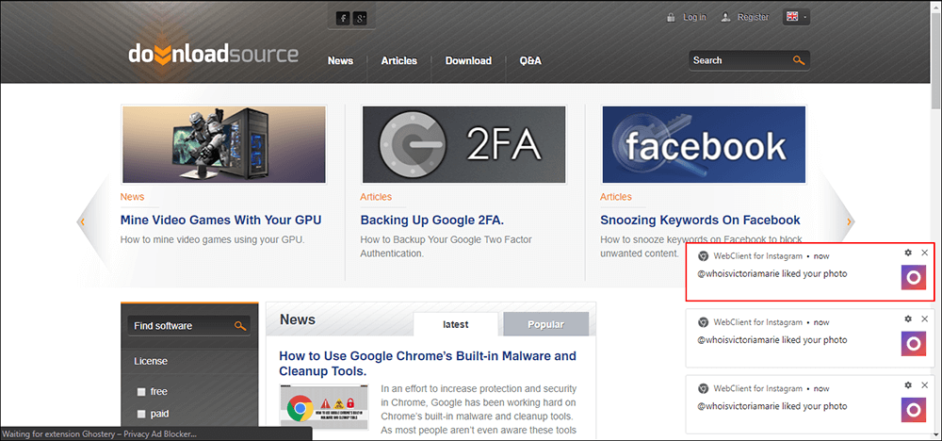Open Snoozing Keywords On Facebook article
942x441 pixels.
pos(701,220)
